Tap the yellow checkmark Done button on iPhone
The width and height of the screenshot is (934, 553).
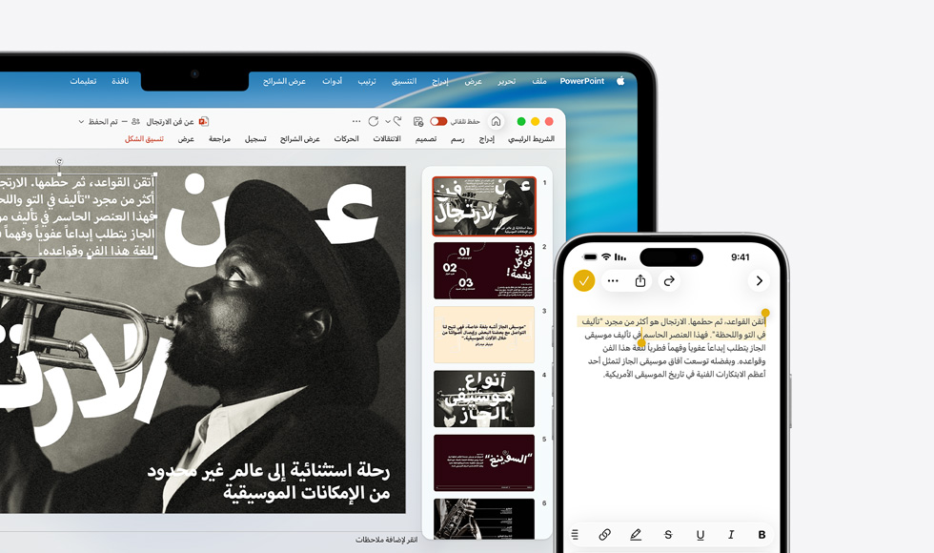point(584,281)
